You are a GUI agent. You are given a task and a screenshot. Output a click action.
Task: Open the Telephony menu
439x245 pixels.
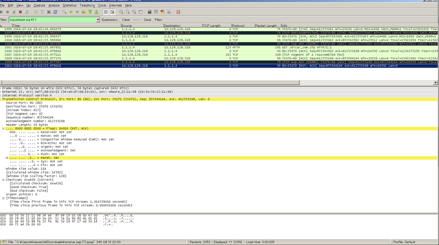[x=87, y=6]
